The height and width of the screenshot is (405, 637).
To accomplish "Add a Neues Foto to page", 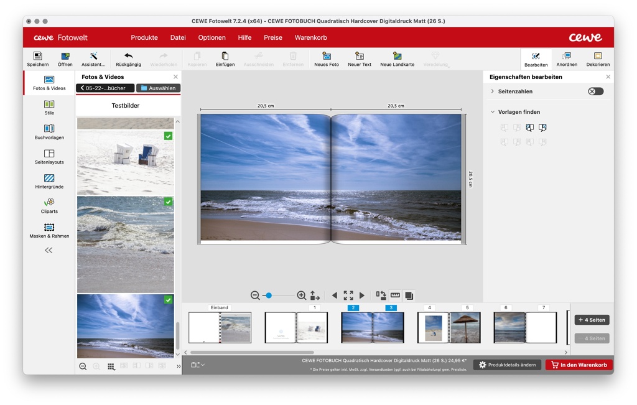I will coord(326,57).
